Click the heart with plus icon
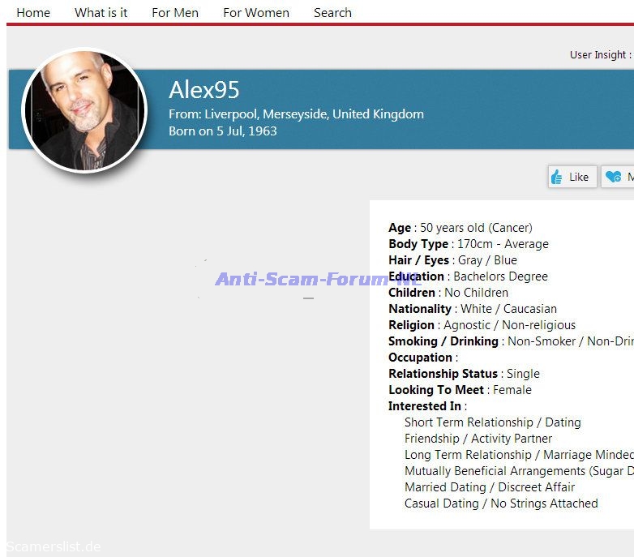The height and width of the screenshot is (557, 634). tap(614, 177)
